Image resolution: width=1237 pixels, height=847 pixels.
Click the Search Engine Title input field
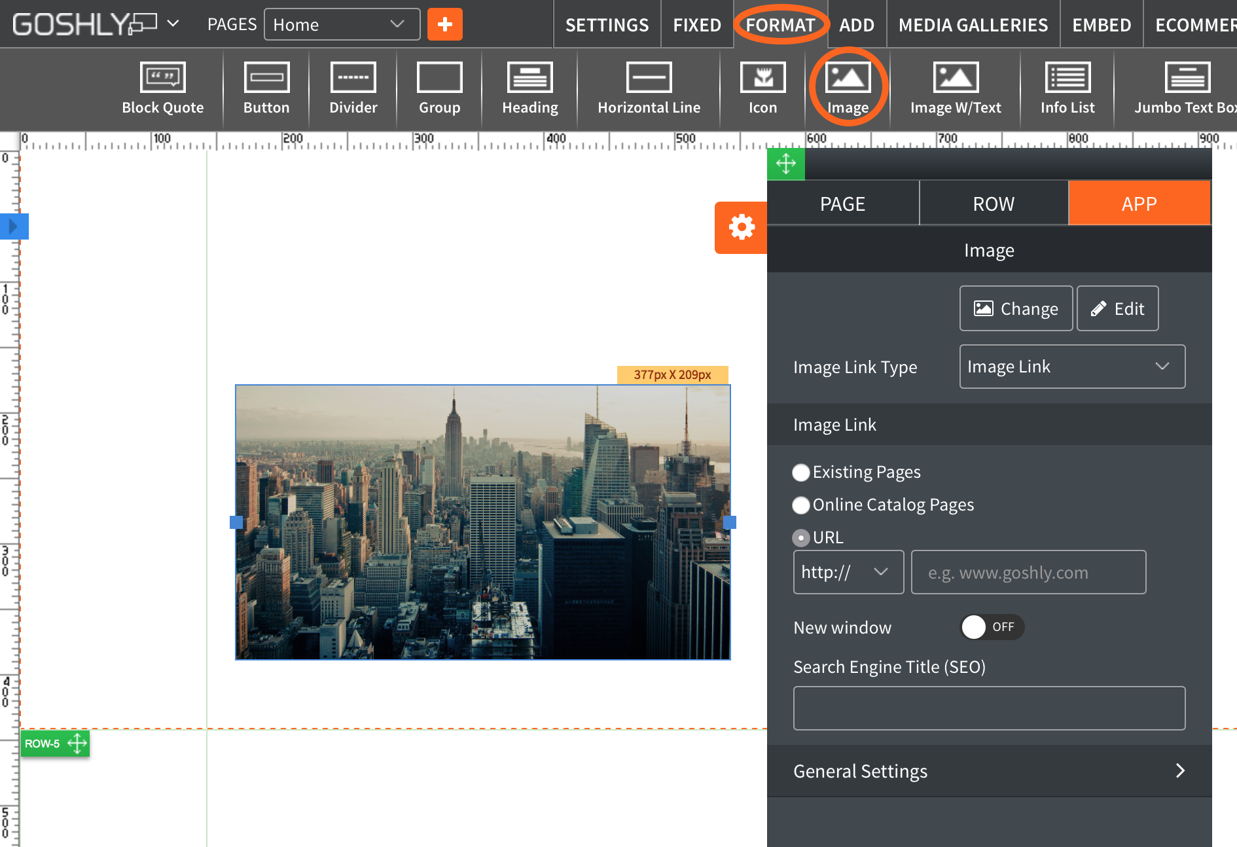989,708
